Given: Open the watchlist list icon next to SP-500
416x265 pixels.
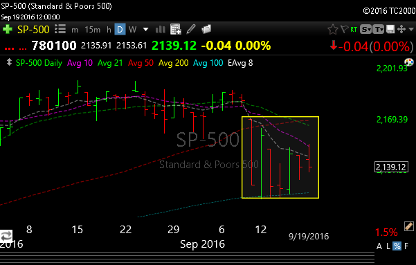Looking at the screenshot, I should click(x=60, y=29).
